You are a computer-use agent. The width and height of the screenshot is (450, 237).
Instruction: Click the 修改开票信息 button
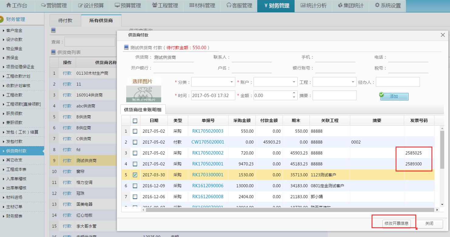[x=396, y=223]
